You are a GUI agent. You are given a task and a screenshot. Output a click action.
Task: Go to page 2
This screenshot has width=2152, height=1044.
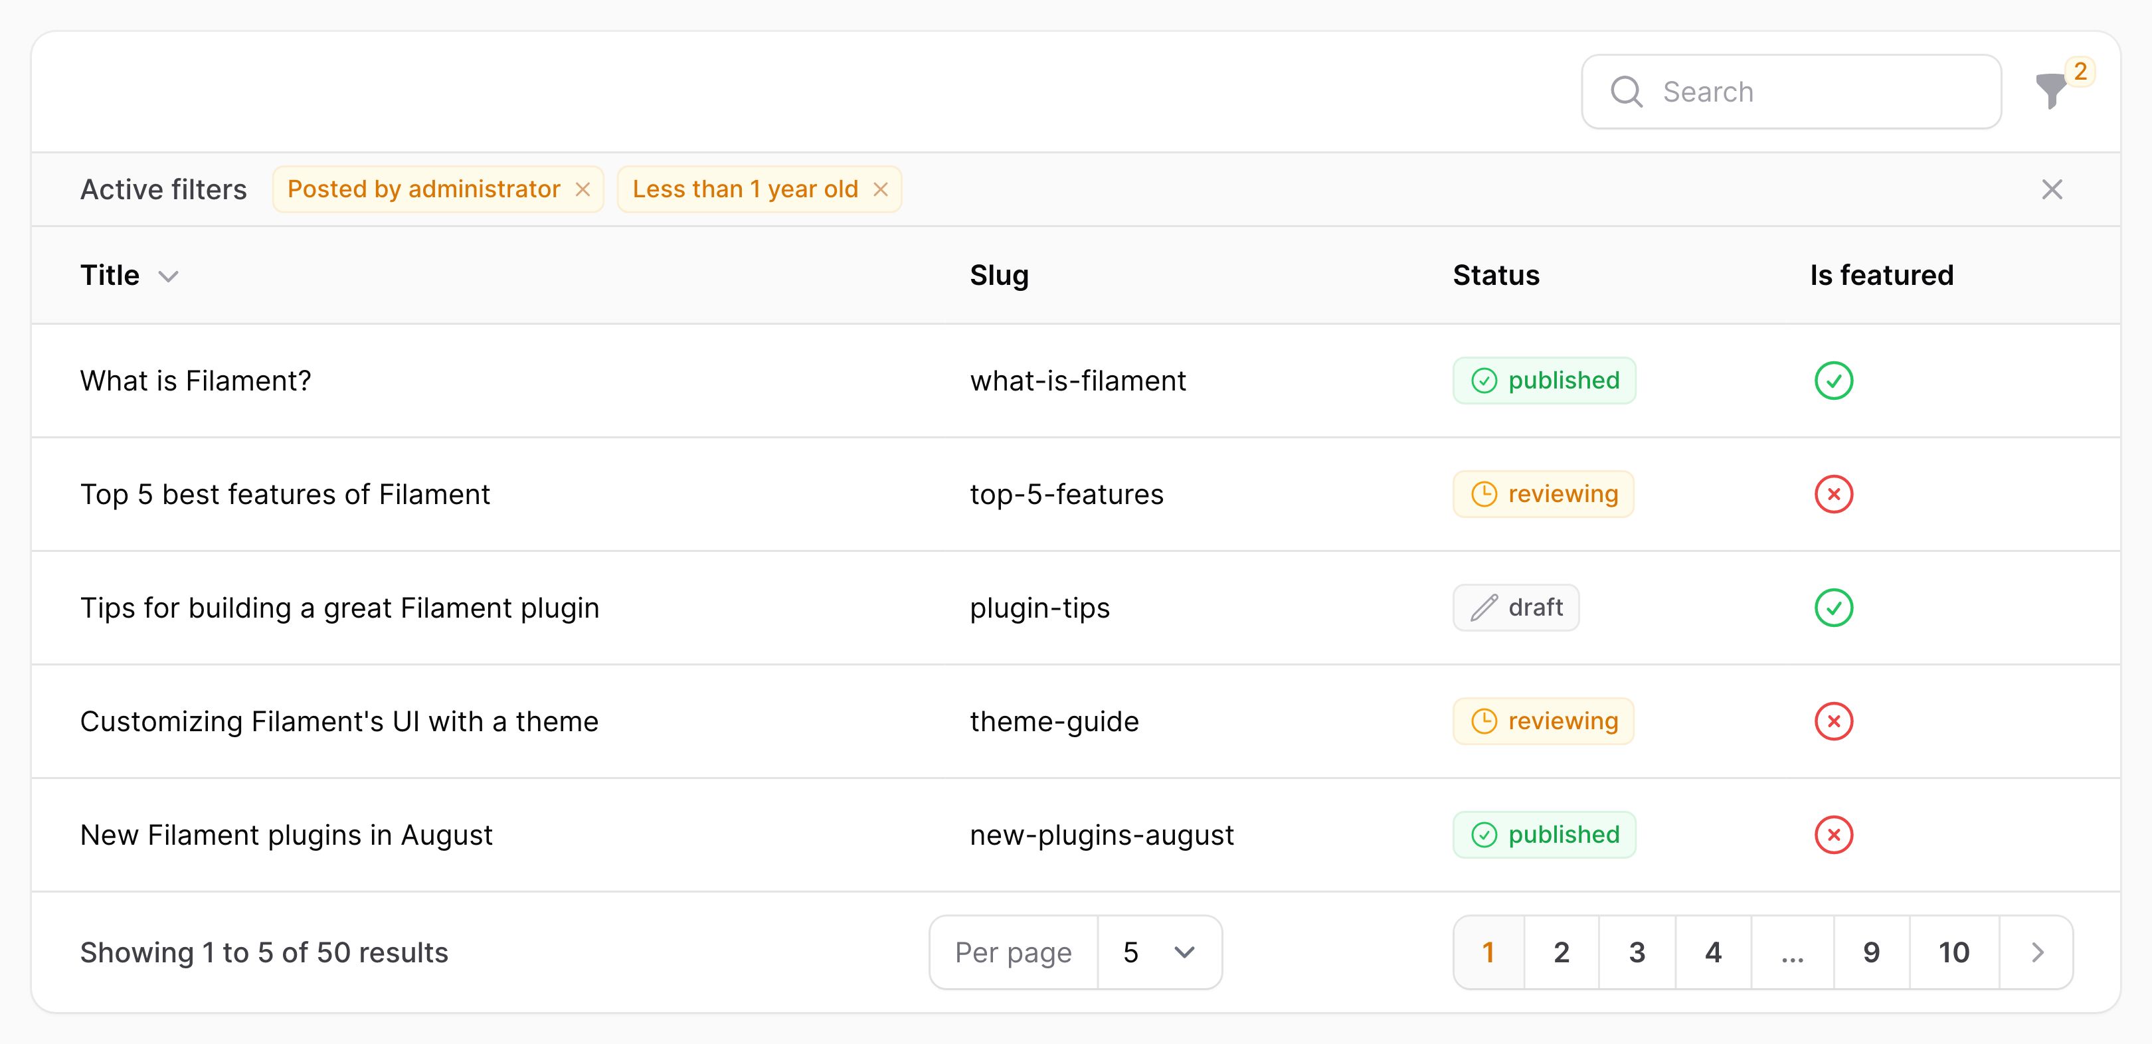click(x=1562, y=952)
